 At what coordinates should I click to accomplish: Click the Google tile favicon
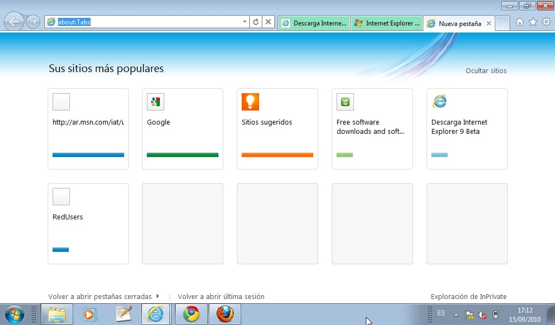(156, 102)
